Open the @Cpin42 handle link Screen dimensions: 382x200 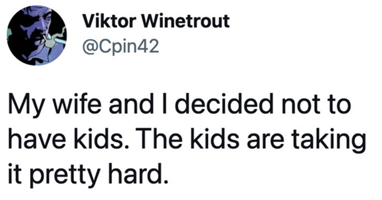click(x=121, y=47)
